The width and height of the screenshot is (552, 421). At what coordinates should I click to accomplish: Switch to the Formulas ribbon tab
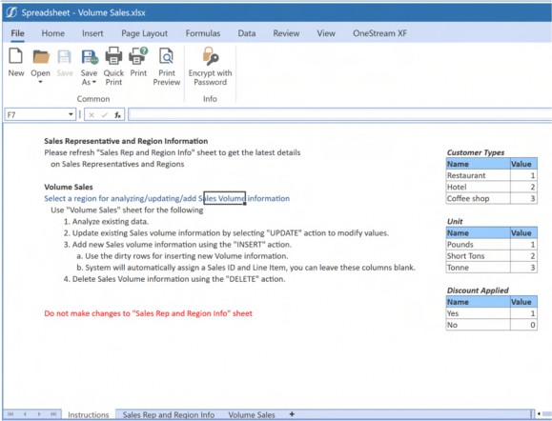203,33
